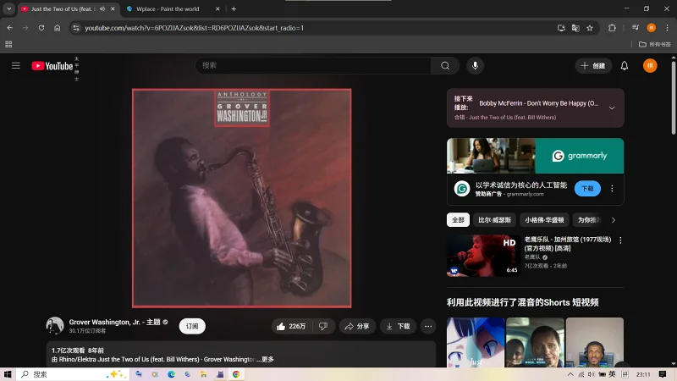Focus the YouTube 搜索 search field
Image resolution: width=677 pixels, height=381 pixels.
(313, 66)
